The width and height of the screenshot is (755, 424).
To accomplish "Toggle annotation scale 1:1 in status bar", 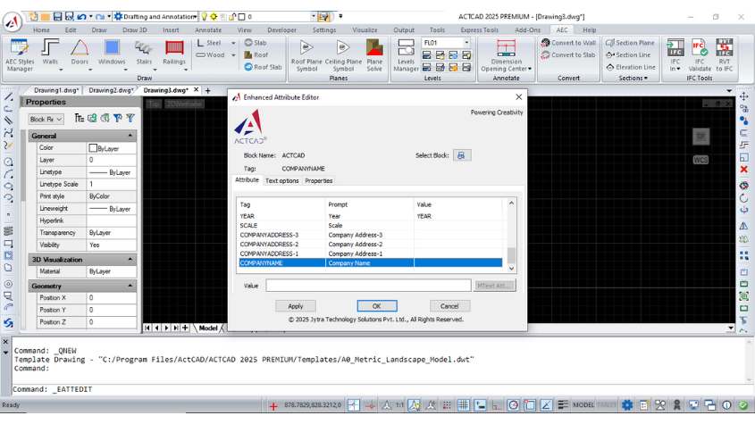I will (x=399, y=405).
